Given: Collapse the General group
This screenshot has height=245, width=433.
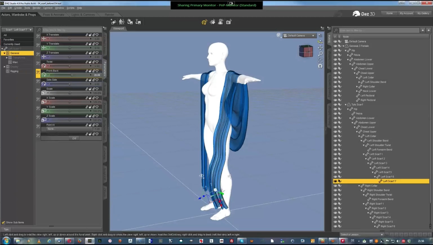Looking at the screenshot, I should click(5, 53).
